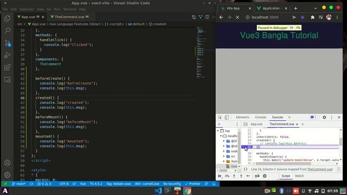Open the terminal from the taskbar

[x=168, y=191]
